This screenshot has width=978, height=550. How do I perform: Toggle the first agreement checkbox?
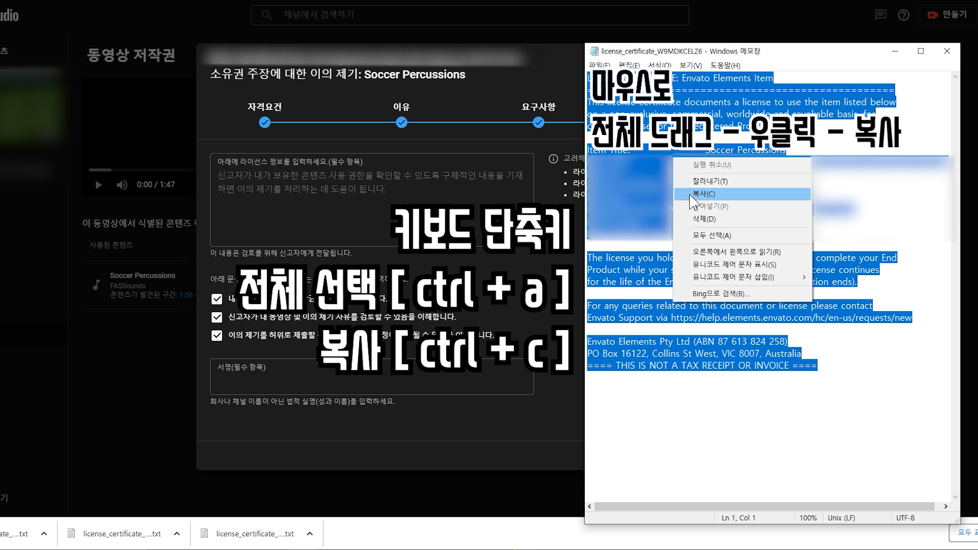point(217,299)
